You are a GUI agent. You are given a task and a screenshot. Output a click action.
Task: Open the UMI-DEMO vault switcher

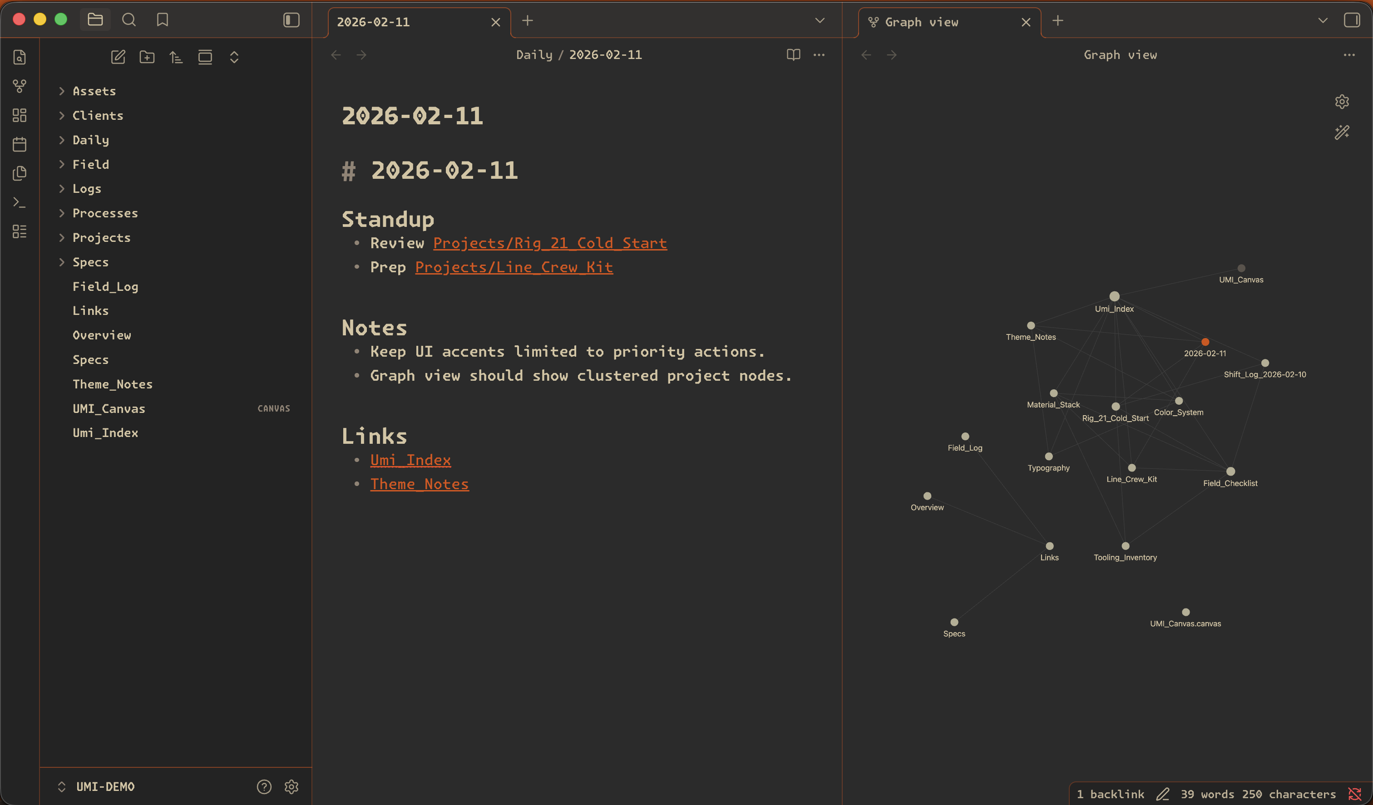[x=106, y=786]
